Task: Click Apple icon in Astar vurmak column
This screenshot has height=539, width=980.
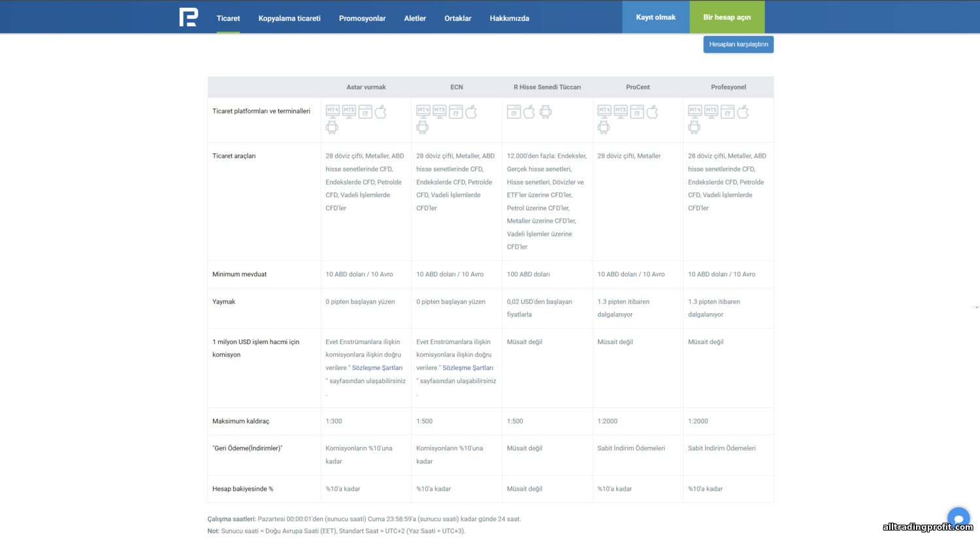Action: (381, 112)
